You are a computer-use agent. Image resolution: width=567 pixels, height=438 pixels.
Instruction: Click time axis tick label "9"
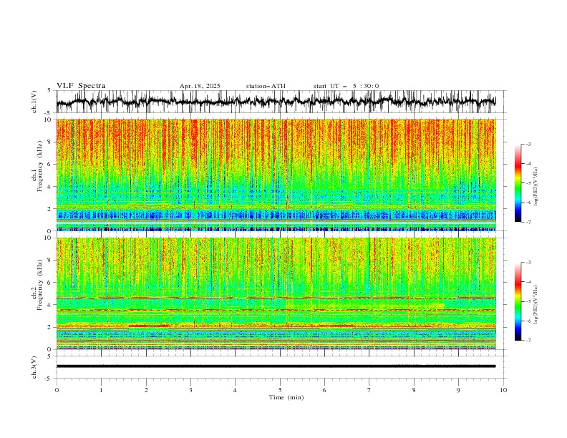click(x=458, y=390)
